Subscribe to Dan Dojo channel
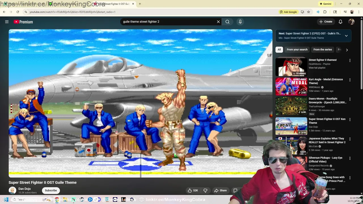 tap(51, 190)
